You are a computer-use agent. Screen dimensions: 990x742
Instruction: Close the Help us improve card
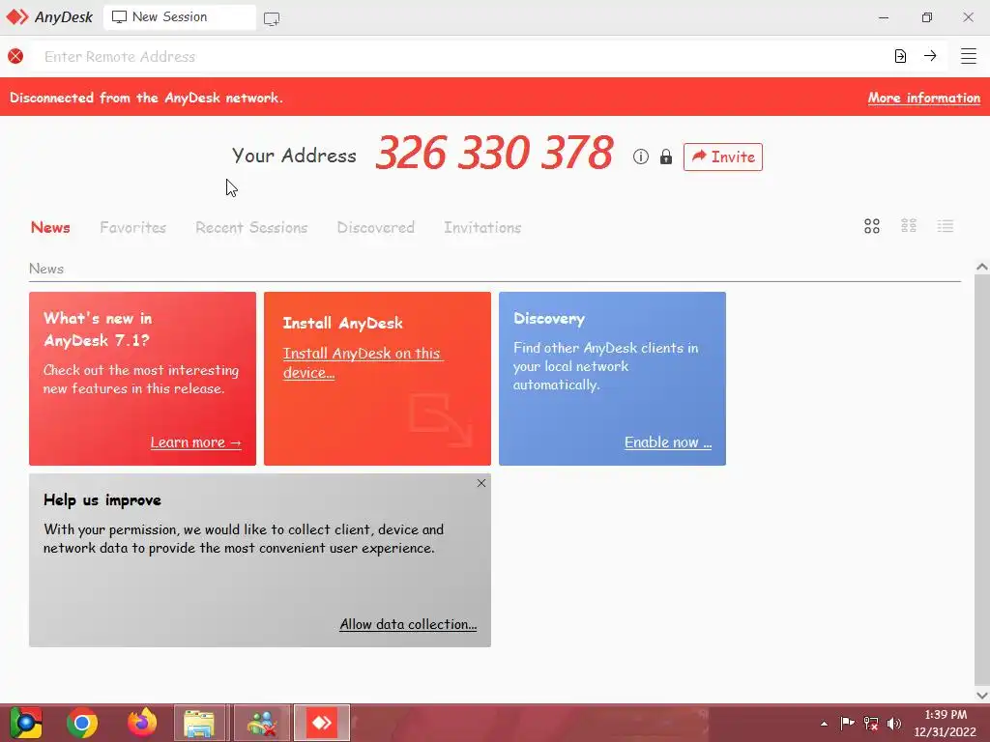pyautogui.click(x=481, y=483)
